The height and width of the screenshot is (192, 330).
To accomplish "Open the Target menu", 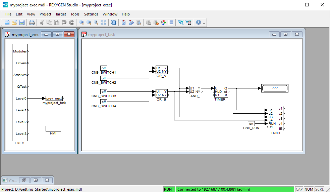I will coord(61,14).
